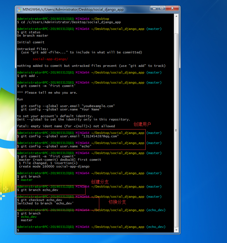This screenshot has width=227, height=243.
Task: Maximize the MINGW64 terminal window
Action: coord(162,8)
